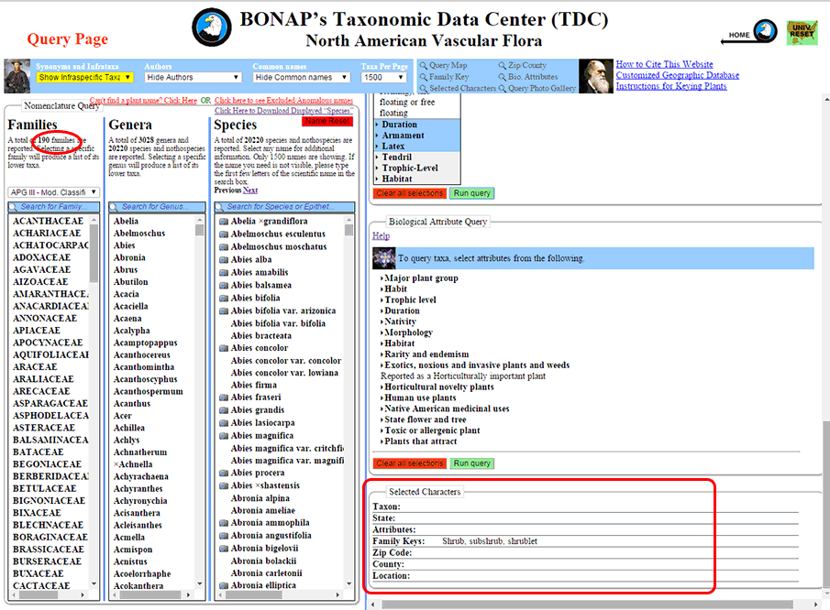Click map icon next to Abelmoschus moschatus
Viewport: 830px width, 610px height.
click(x=224, y=247)
